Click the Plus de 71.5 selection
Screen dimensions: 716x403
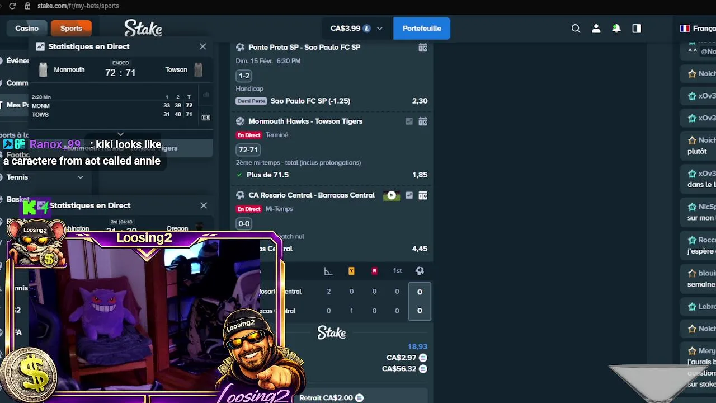click(x=267, y=175)
